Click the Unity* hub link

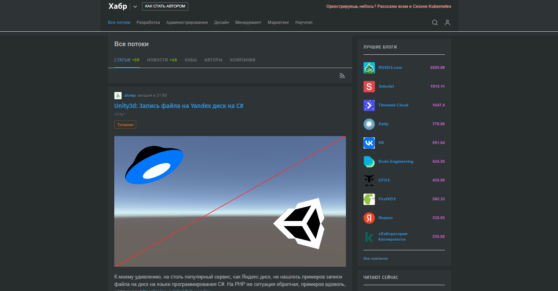click(x=120, y=114)
